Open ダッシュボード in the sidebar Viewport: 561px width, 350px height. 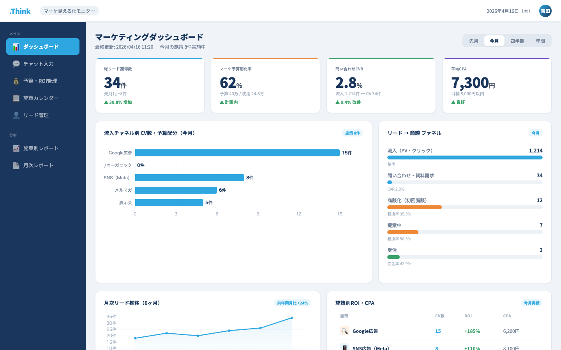click(x=43, y=47)
